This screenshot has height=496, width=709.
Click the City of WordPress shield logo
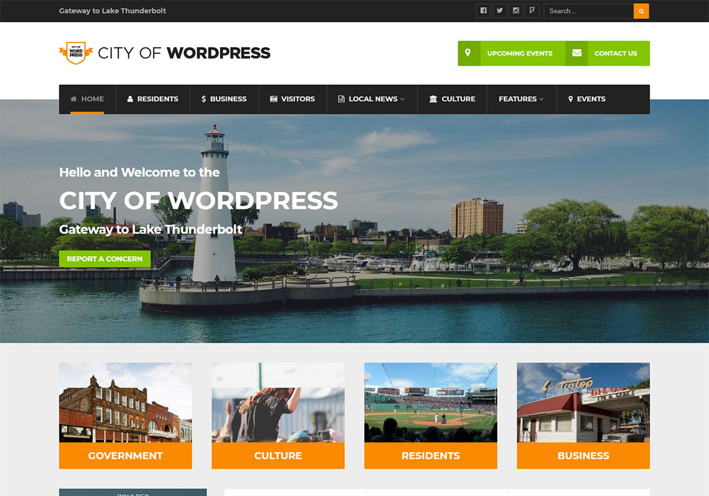[76, 53]
